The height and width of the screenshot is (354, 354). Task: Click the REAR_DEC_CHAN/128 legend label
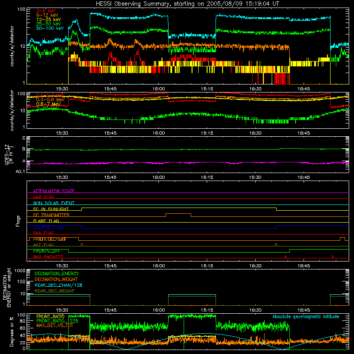pos(58,285)
